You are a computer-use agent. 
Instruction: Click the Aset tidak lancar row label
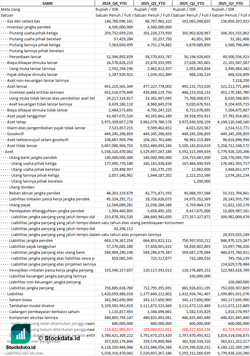coord(22,146)
